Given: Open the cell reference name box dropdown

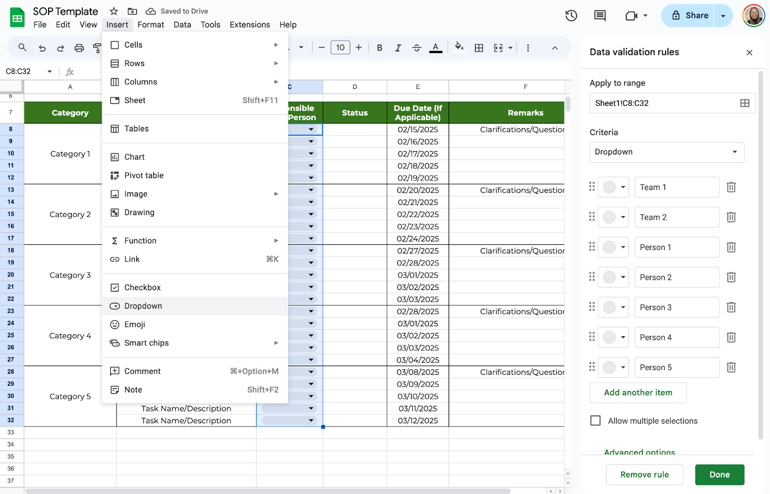Looking at the screenshot, I should coord(50,72).
